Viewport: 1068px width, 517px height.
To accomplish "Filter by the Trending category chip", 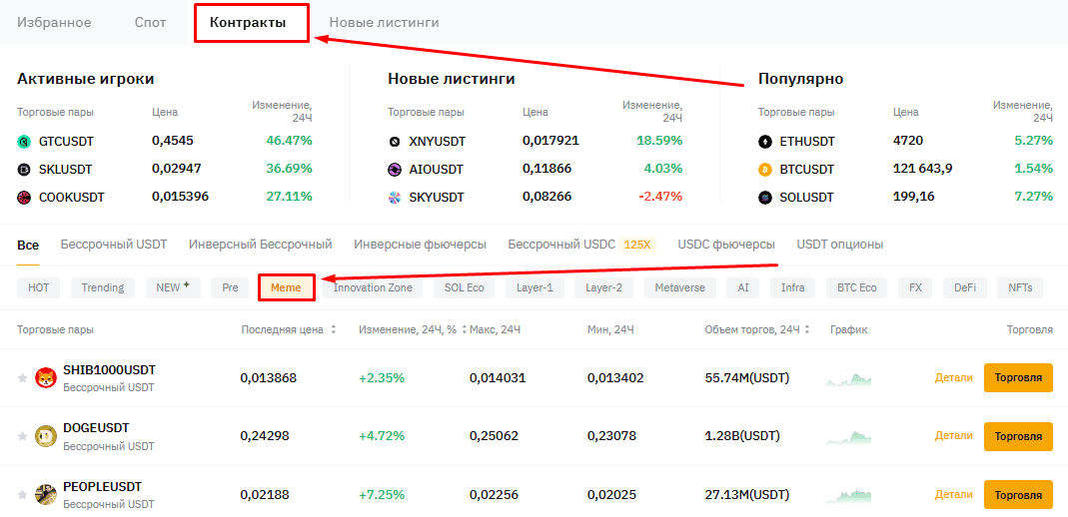I will 103,287.
